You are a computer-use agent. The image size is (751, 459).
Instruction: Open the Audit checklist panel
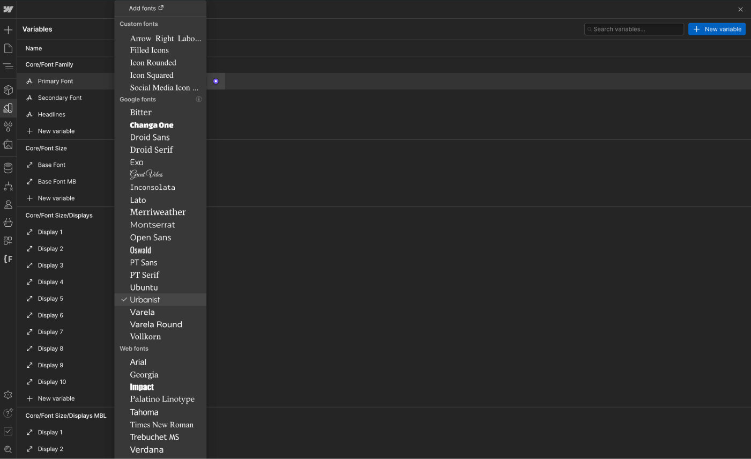(8, 431)
